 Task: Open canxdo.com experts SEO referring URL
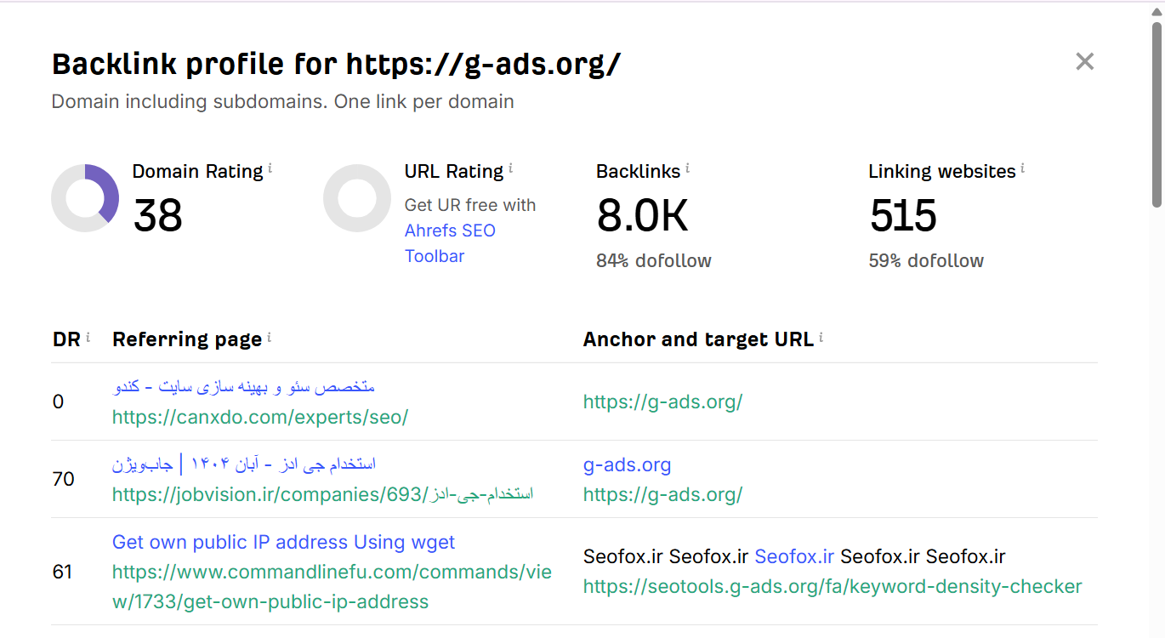click(260, 417)
